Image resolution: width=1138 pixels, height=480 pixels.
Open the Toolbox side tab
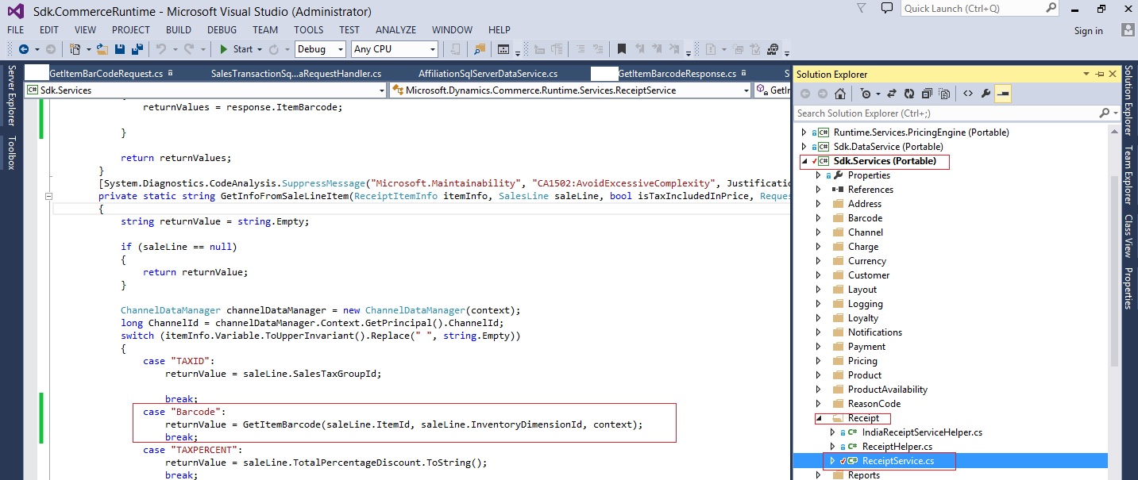[x=11, y=153]
